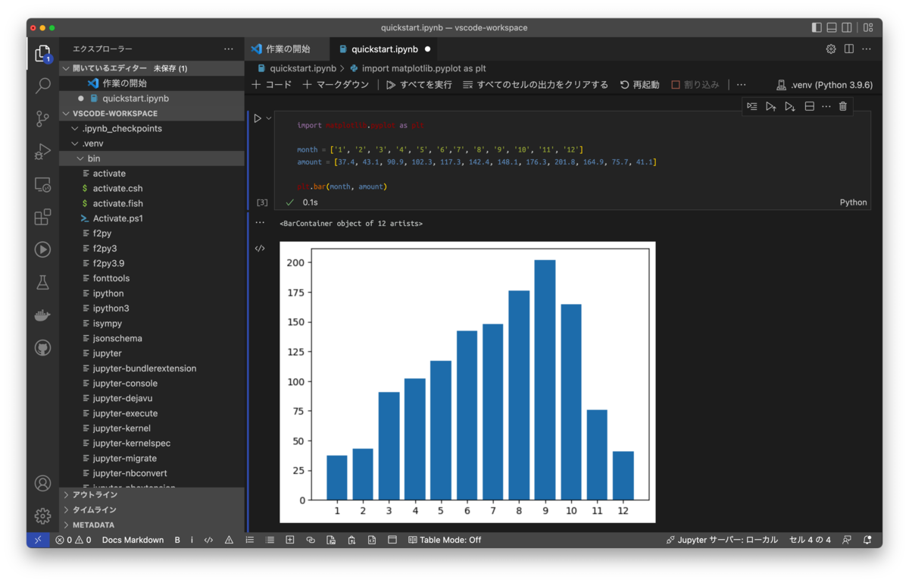Expand the Outline section
This screenshot has width=909, height=583.
[x=151, y=494]
